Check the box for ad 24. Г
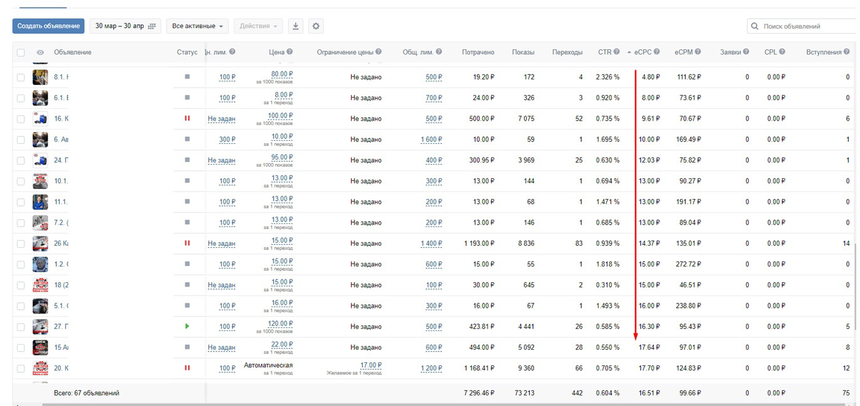 21,160
